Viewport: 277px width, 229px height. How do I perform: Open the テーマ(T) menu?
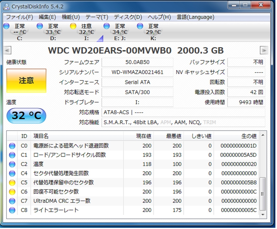(97, 17)
